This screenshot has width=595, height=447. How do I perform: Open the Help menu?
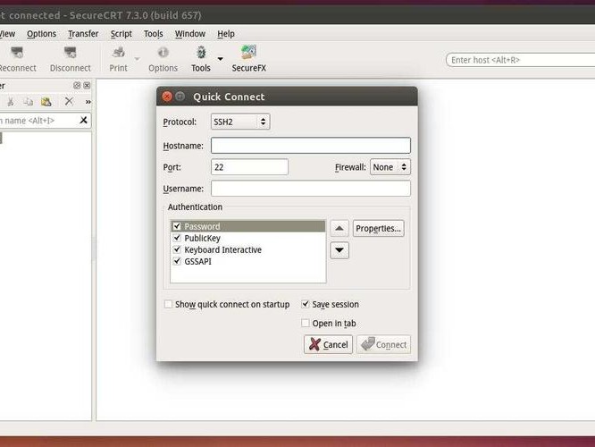(226, 34)
